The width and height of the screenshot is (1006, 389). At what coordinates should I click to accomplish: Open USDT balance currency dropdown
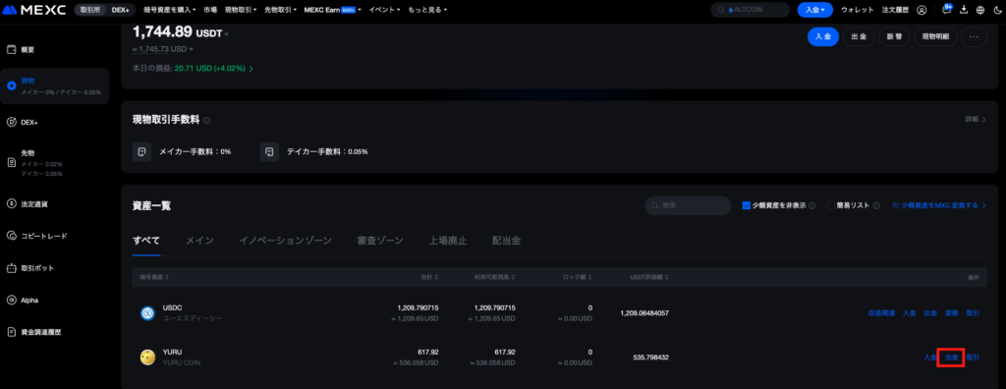click(x=227, y=34)
